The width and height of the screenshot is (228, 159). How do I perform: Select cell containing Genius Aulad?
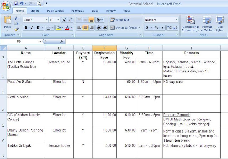[26, 103]
